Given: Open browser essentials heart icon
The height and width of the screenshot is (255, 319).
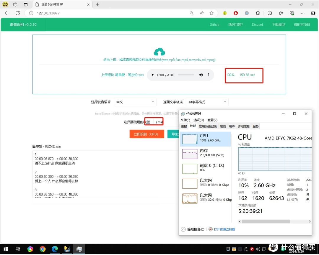Looking at the screenshot, I should click(x=292, y=13).
